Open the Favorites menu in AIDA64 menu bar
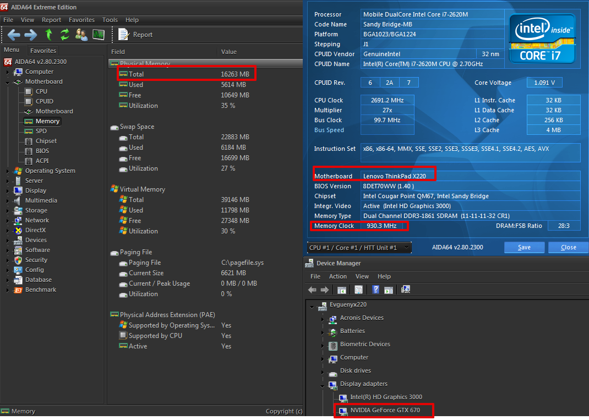 point(81,20)
